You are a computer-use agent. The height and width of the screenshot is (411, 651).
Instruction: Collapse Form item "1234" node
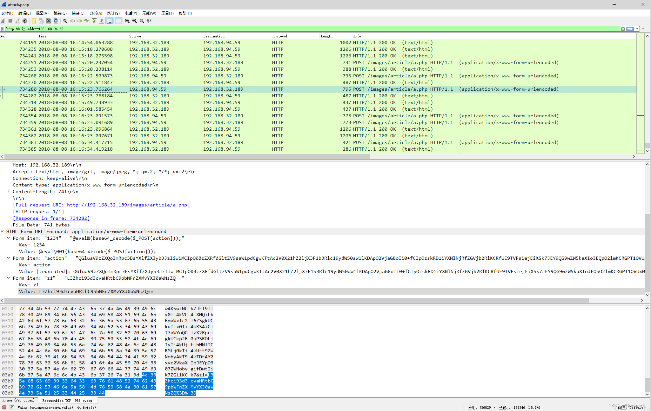pyautogui.click(x=8, y=238)
